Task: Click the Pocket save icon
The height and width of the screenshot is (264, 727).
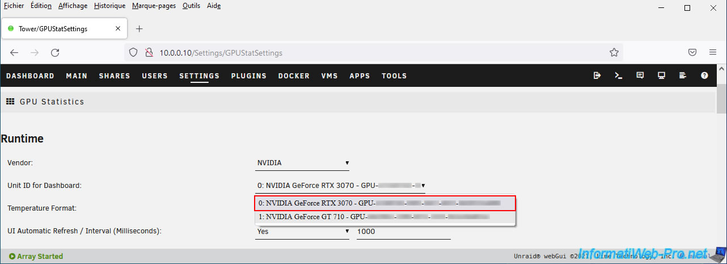Action: [692, 52]
